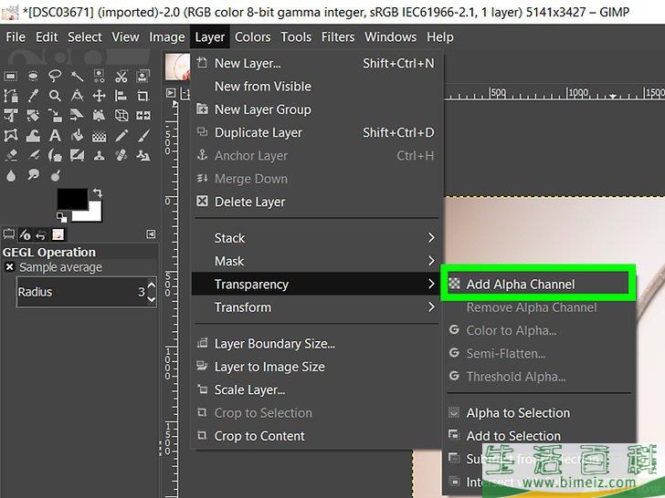Screen dimensions: 665x498
Task: Select the Free Select lasso tool
Action: pos(55,76)
